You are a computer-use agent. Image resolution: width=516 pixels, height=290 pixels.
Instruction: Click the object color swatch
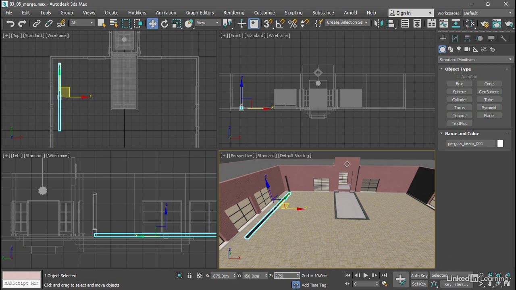pyautogui.click(x=500, y=144)
